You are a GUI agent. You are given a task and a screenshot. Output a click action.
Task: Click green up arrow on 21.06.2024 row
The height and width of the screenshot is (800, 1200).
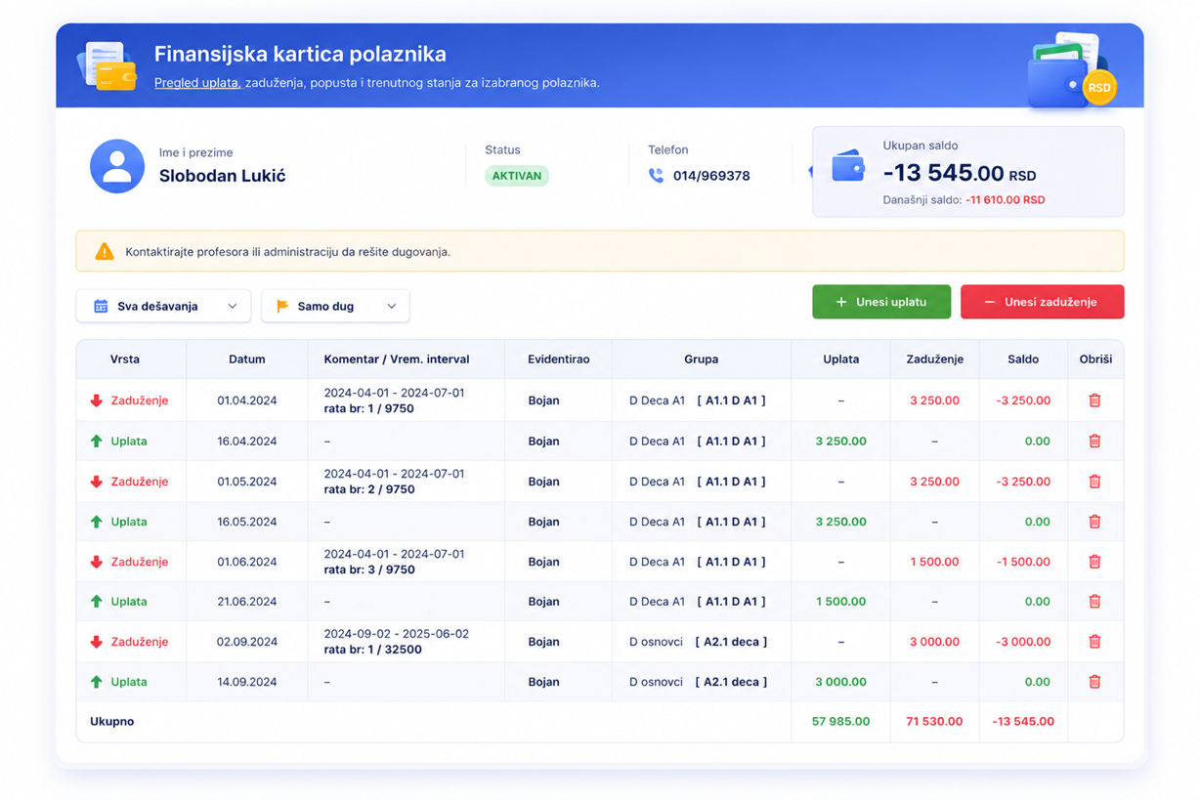point(96,602)
